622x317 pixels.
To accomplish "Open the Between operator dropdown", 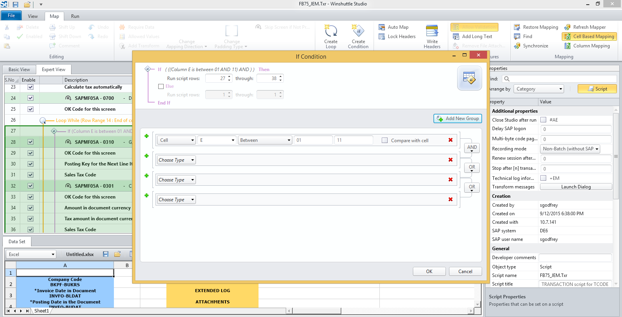I will pyautogui.click(x=265, y=140).
